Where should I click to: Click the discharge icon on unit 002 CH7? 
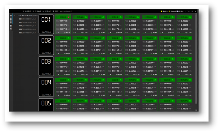(x=173, y=38)
